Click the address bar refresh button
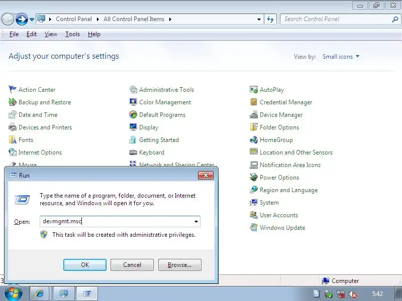 pos(270,19)
